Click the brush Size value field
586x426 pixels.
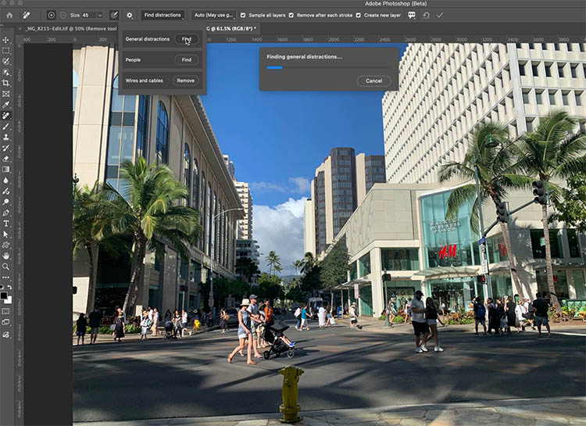(x=89, y=16)
